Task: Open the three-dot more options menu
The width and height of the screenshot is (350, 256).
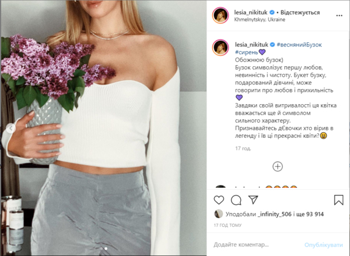Action: click(338, 15)
